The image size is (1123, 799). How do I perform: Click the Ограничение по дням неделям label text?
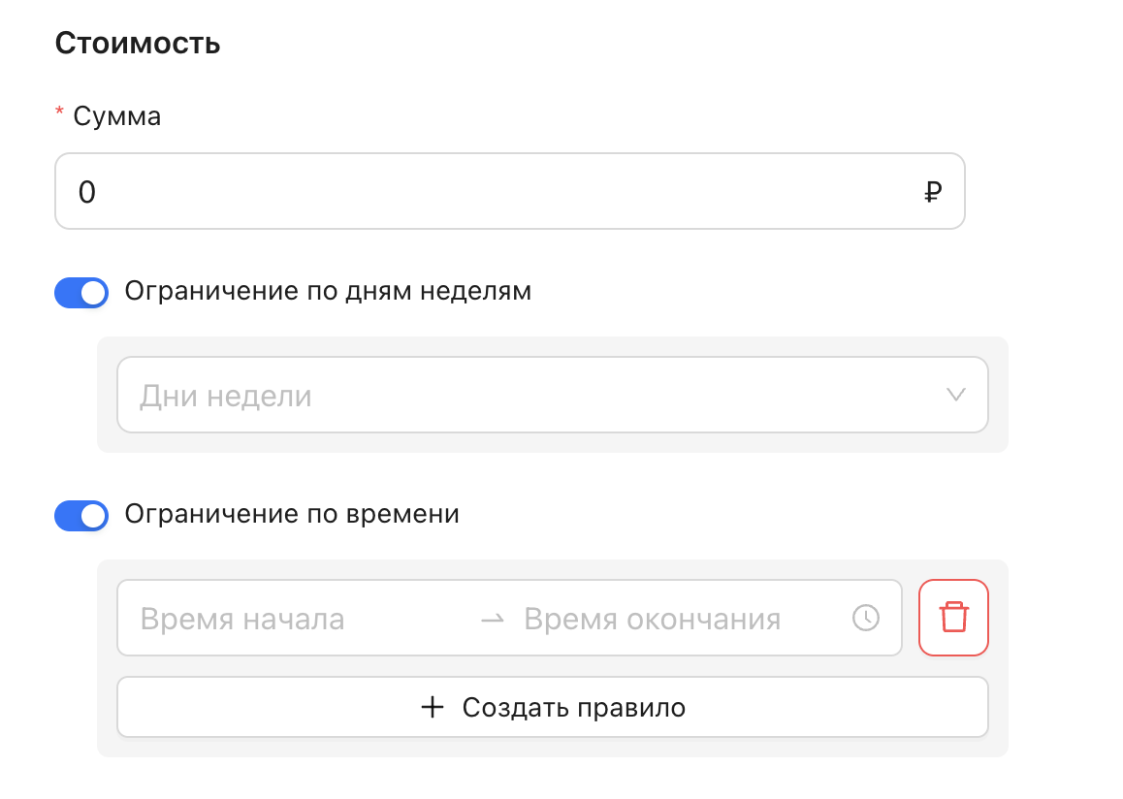(x=328, y=291)
